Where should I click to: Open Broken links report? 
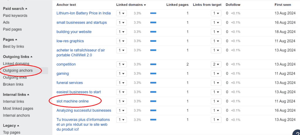(x=13, y=84)
